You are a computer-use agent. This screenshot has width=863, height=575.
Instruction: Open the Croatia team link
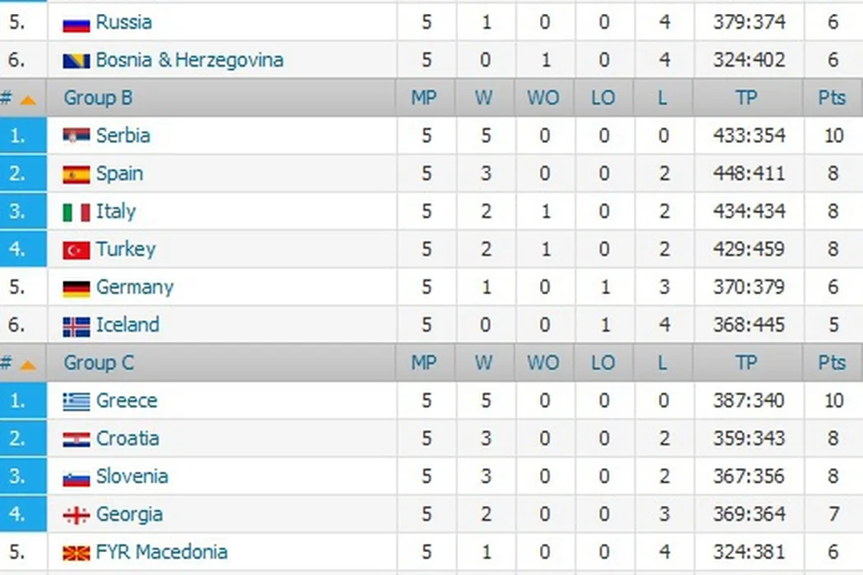127,439
